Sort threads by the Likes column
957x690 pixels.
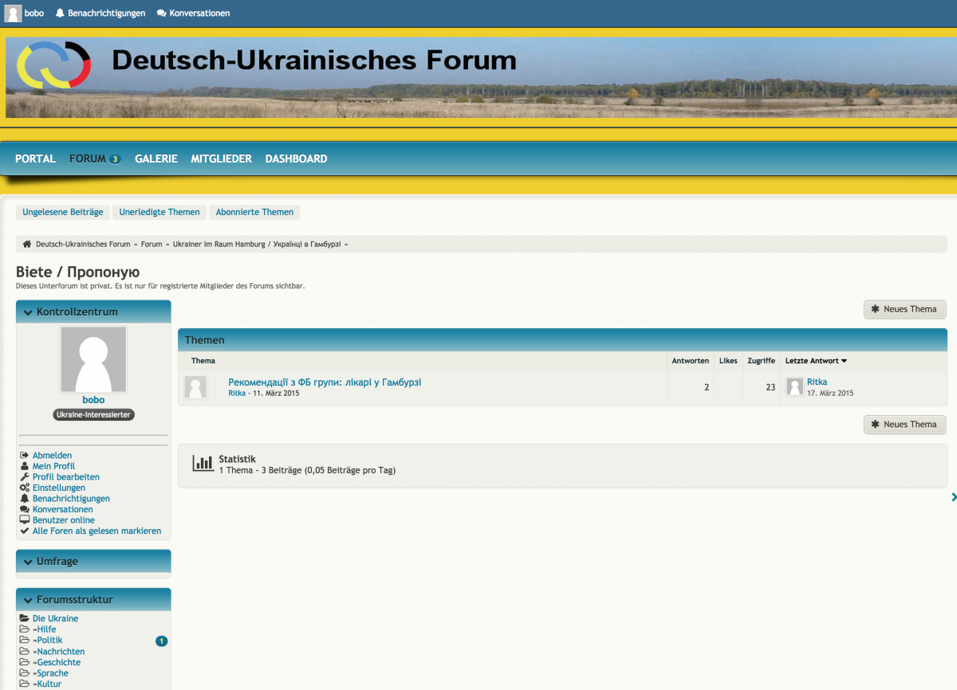click(728, 361)
